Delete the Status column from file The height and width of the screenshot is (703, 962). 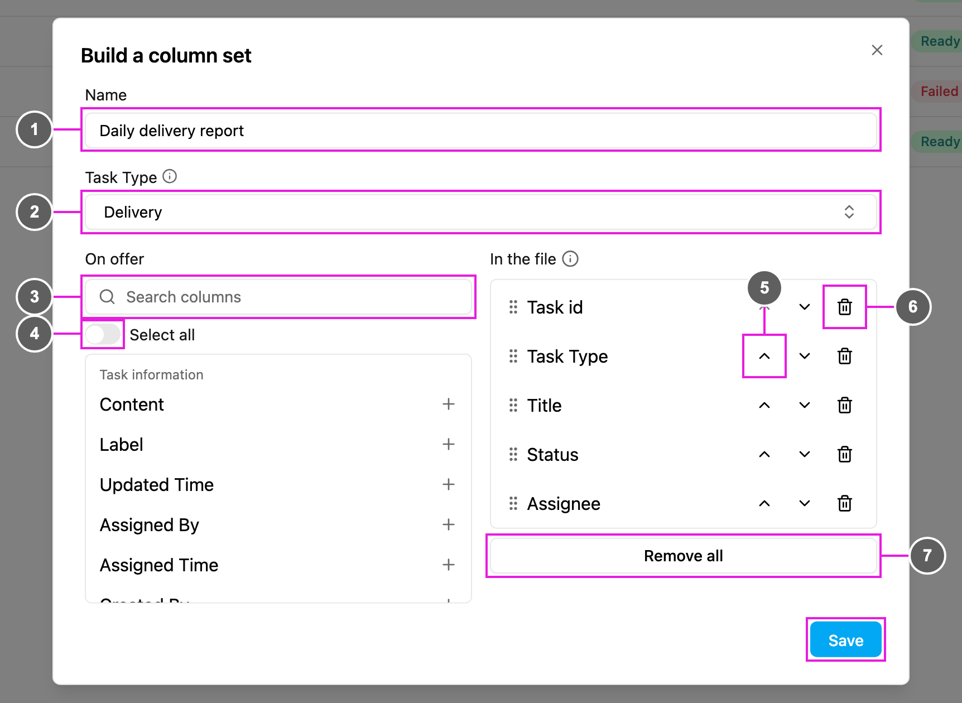845,454
